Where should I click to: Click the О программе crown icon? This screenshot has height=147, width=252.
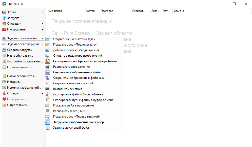tap(4, 105)
